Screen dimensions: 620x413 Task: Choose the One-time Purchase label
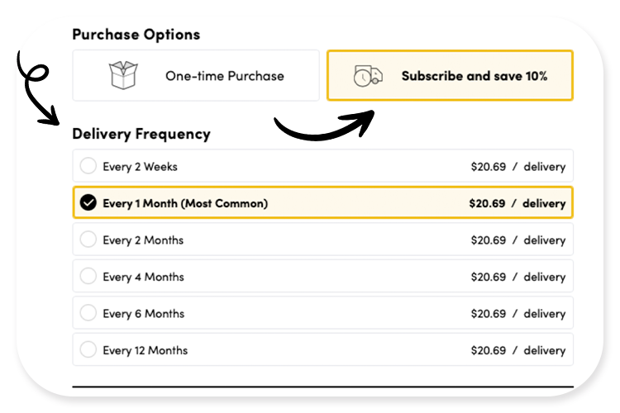coord(224,76)
